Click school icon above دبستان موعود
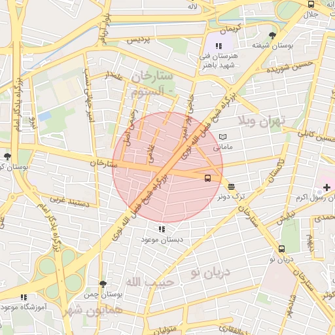 [x=162, y=229]
